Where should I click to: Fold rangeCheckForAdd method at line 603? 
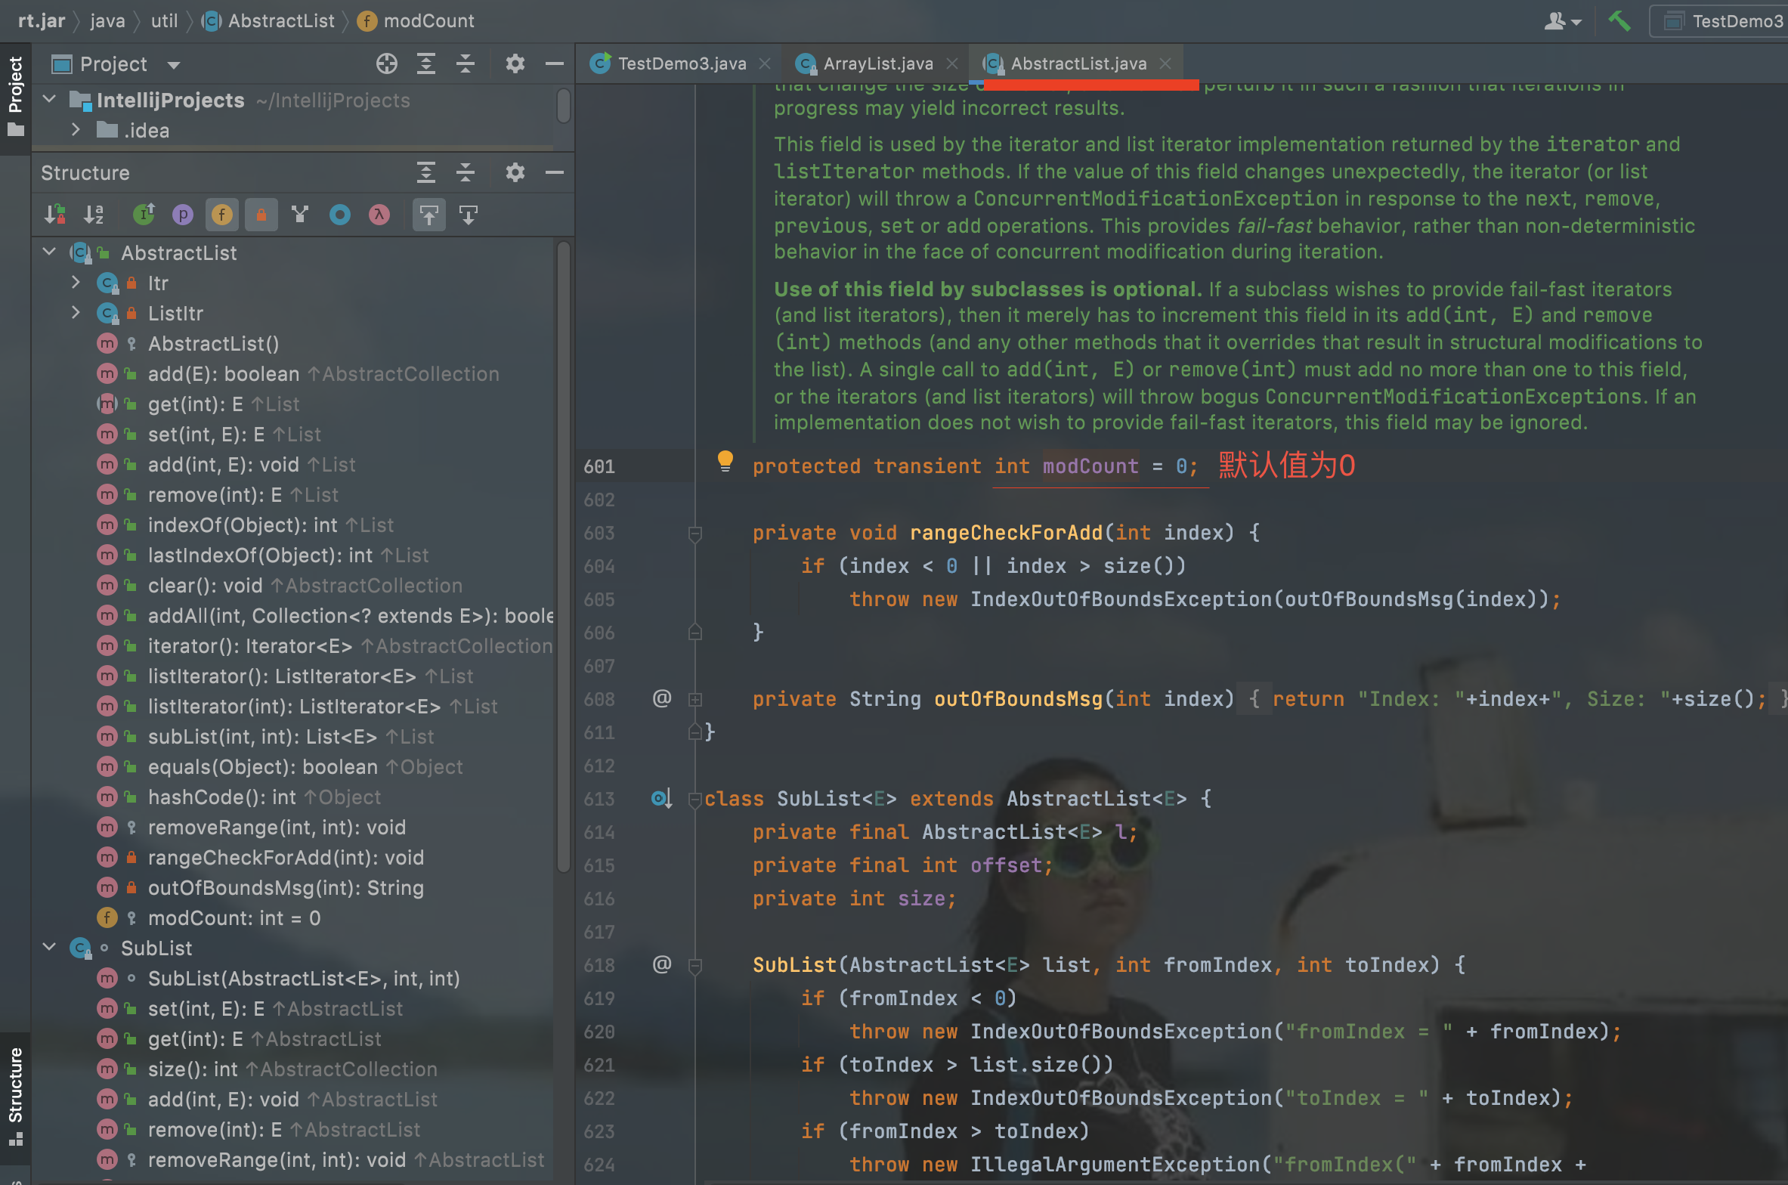[695, 534]
